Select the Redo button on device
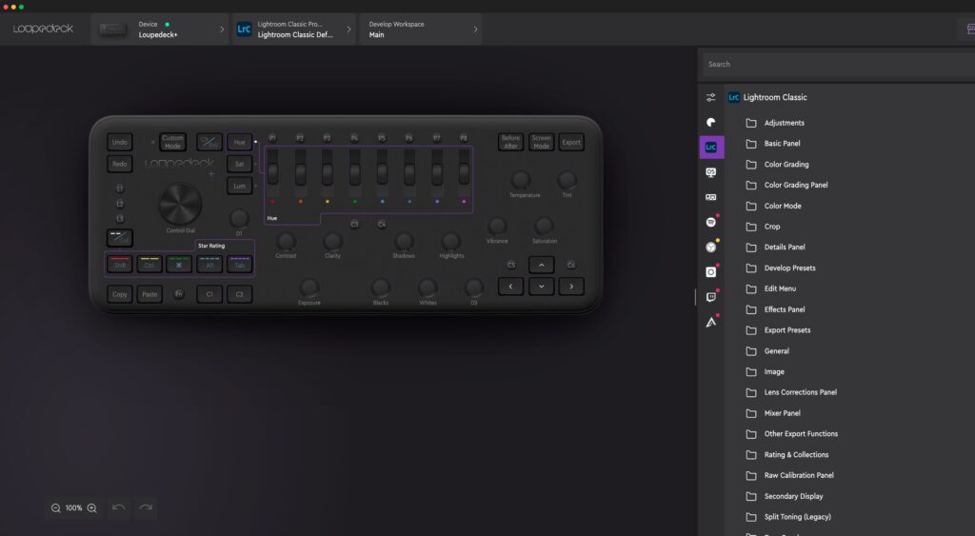 pos(119,164)
